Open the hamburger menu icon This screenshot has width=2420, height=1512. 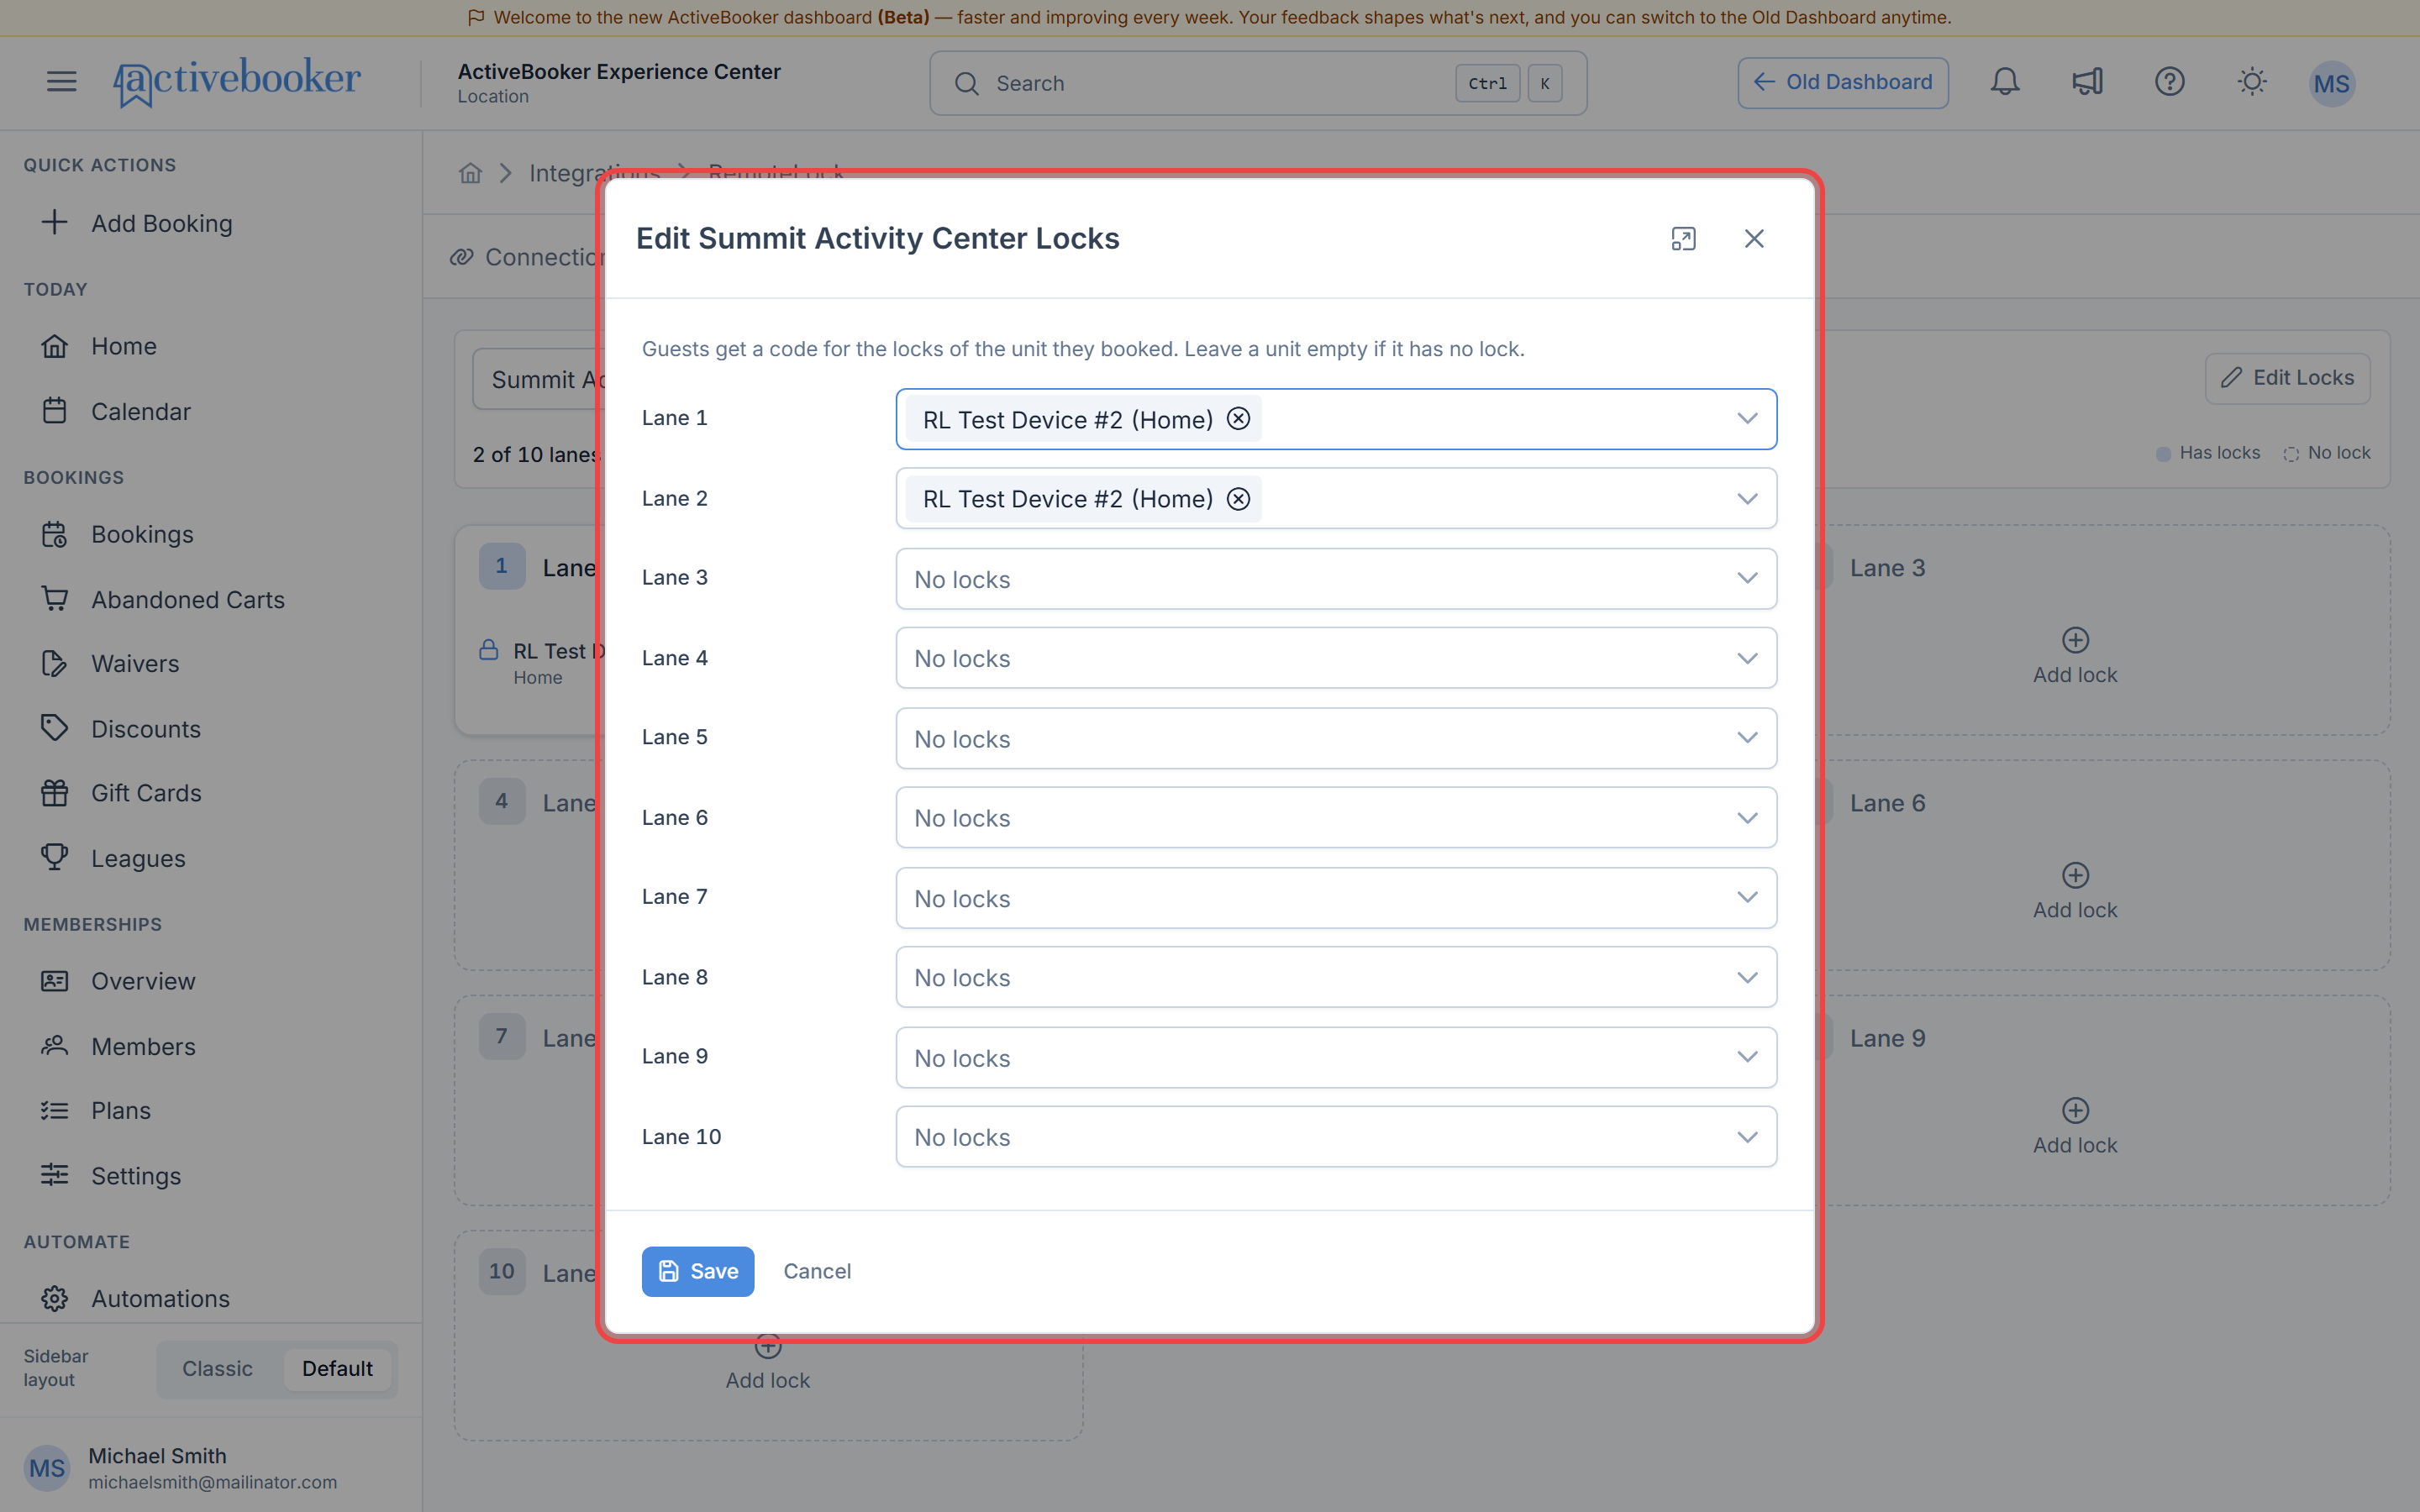click(x=61, y=82)
